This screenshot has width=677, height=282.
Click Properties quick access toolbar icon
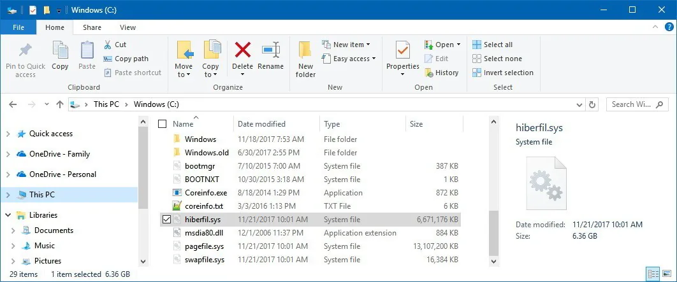(33, 10)
